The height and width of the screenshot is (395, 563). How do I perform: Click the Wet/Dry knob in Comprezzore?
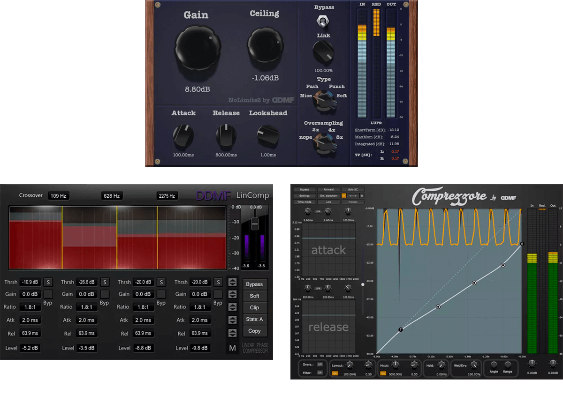click(x=473, y=365)
